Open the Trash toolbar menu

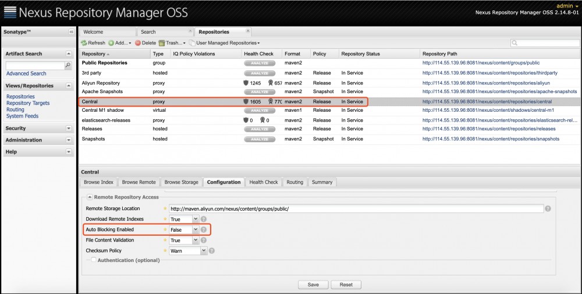(173, 43)
